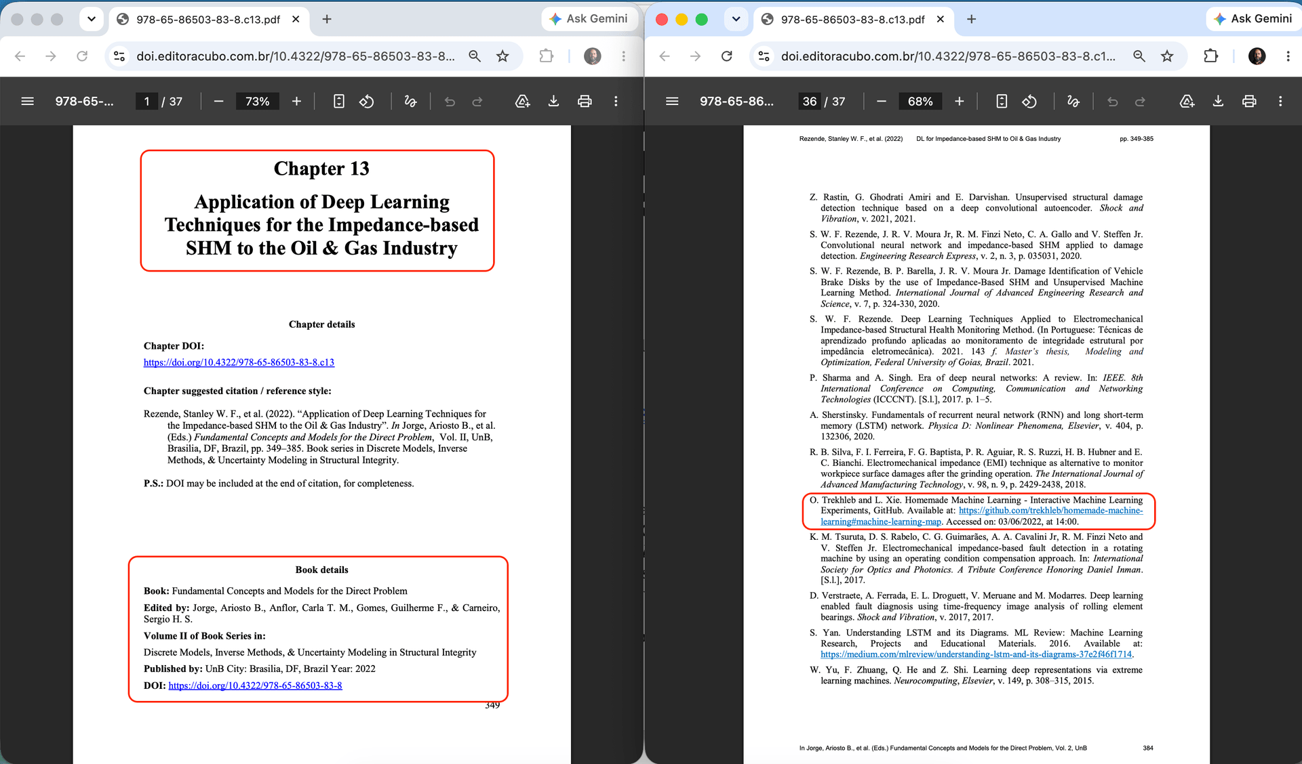The width and height of the screenshot is (1302, 764).
Task: Open annotation draw tool in left viewer
Action: point(410,102)
